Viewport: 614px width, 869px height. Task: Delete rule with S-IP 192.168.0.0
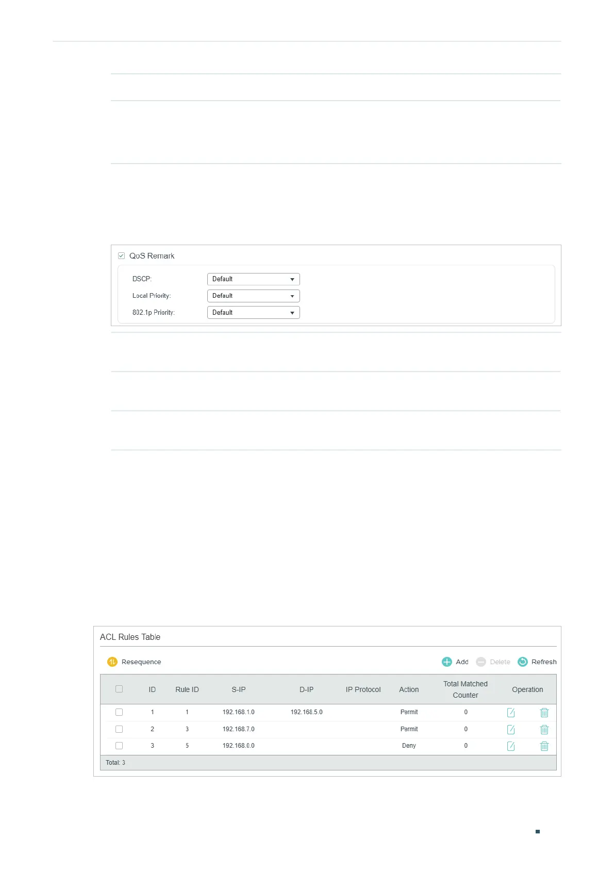coord(544,746)
